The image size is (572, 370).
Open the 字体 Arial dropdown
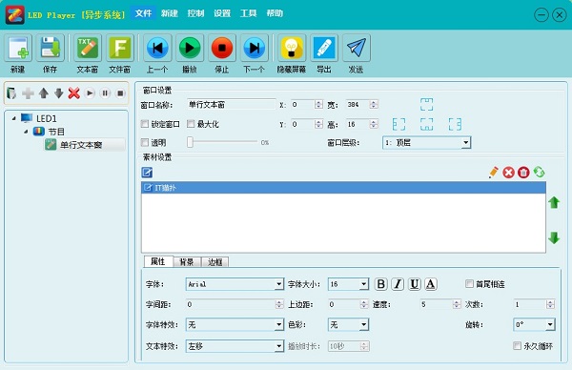tap(235, 284)
